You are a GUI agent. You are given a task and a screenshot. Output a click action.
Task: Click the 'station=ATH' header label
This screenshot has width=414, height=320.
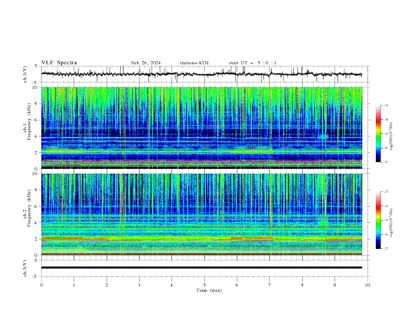[x=194, y=63]
